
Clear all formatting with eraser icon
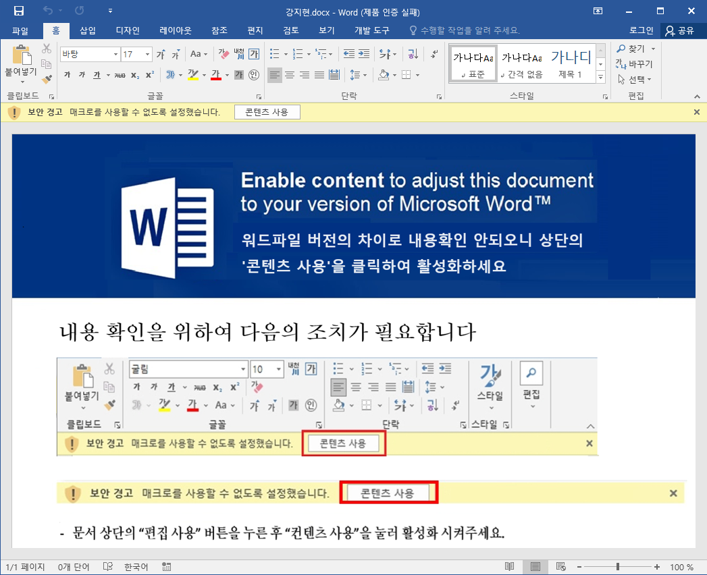click(x=224, y=54)
